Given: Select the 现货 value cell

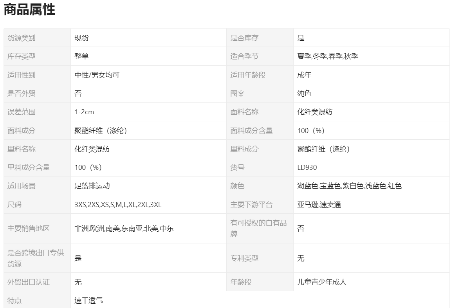Looking at the screenshot, I should pos(81,38).
